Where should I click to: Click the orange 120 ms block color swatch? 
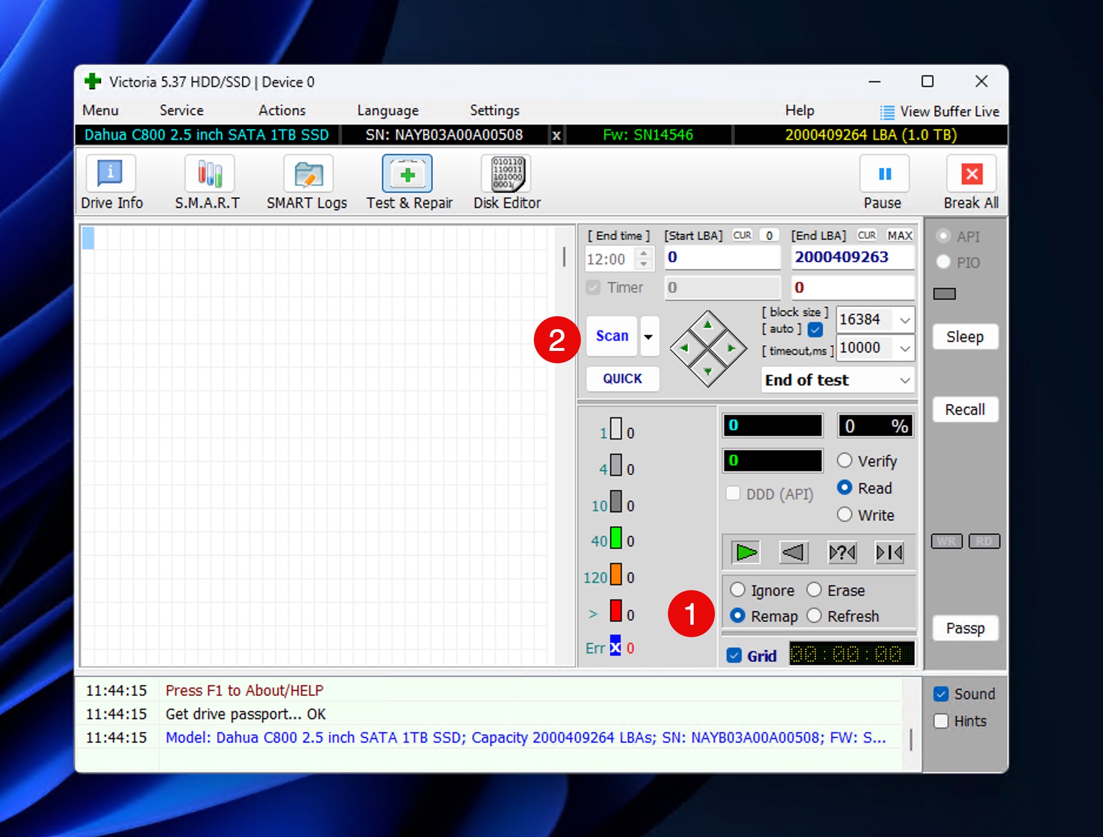coord(616,574)
